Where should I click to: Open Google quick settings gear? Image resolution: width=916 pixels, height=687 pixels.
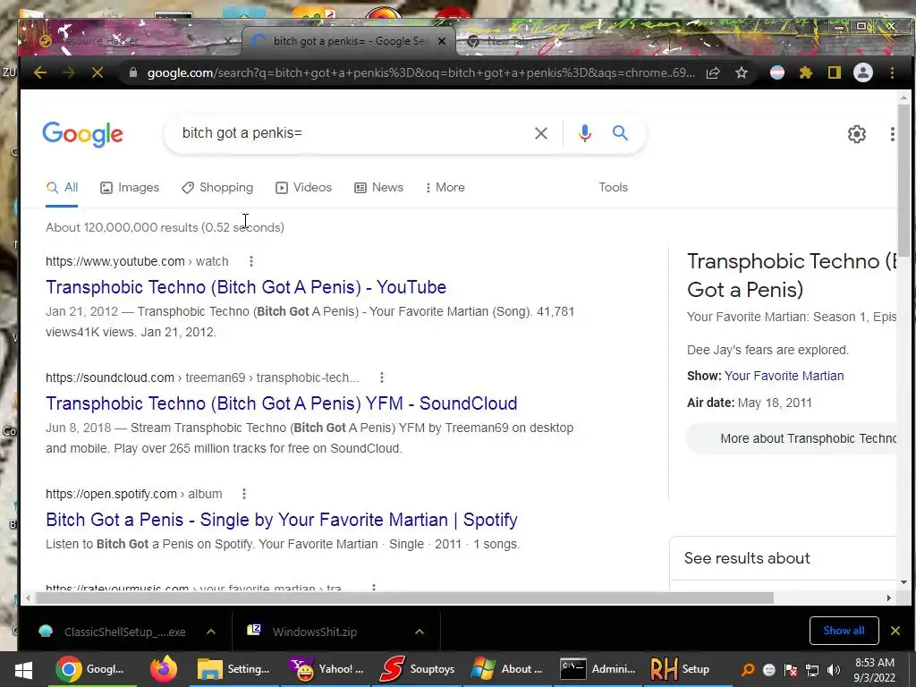[856, 134]
